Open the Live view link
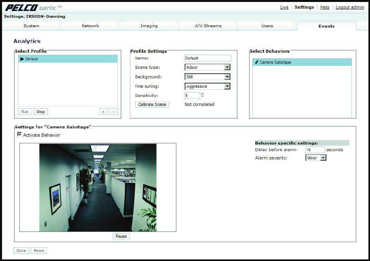This screenshot has width=370, height=261. 284,7
